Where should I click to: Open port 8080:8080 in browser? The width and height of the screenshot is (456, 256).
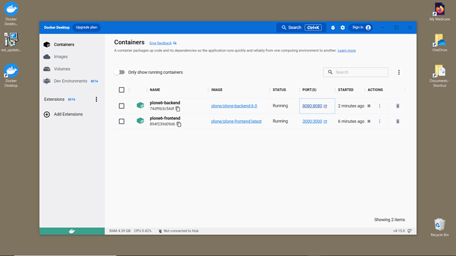coord(315,106)
